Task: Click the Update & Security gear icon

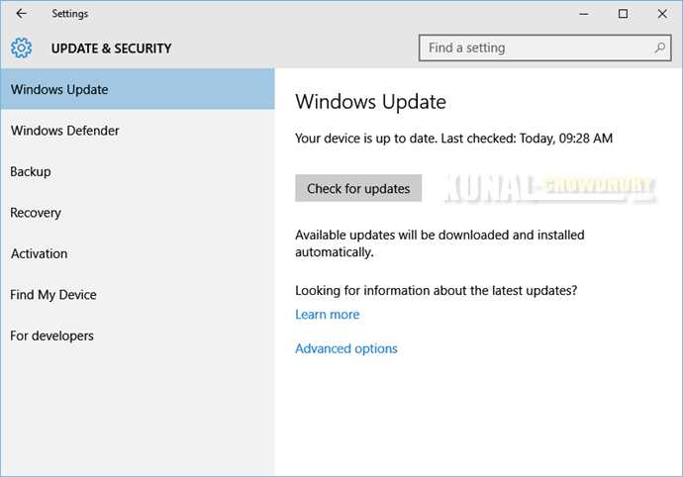Action: tap(22, 48)
